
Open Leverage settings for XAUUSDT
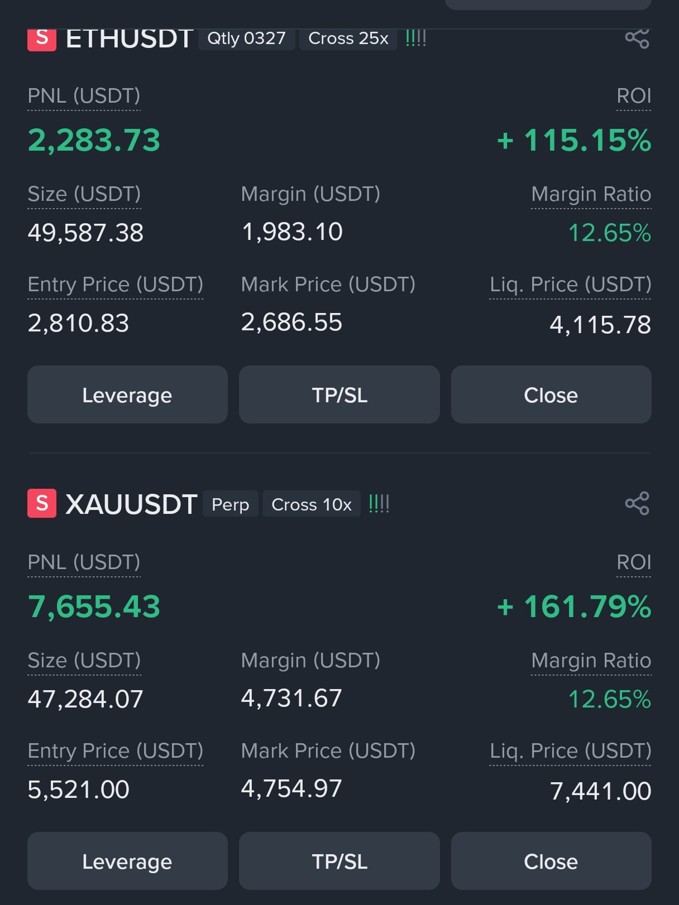127,861
